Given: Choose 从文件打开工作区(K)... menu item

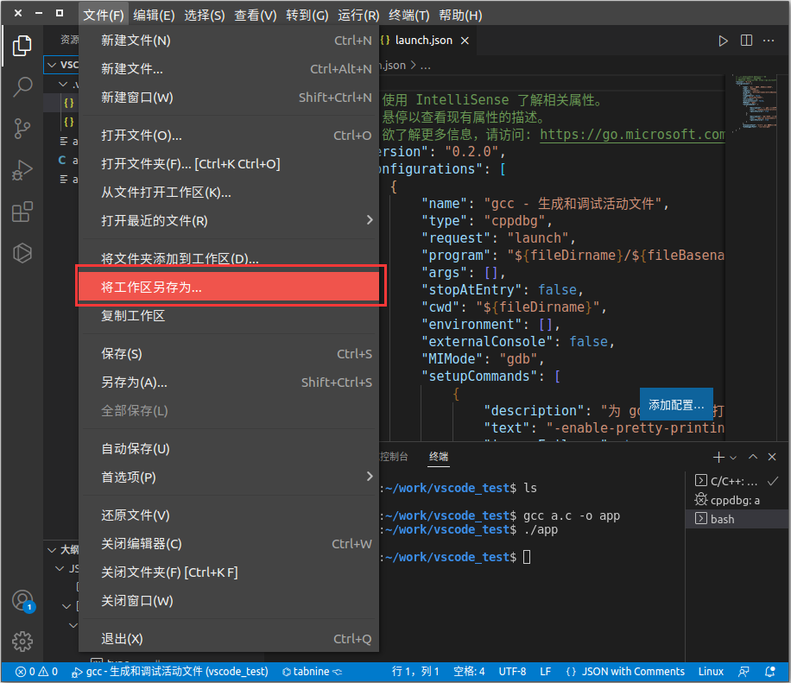Looking at the screenshot, I should pos(229,193).
